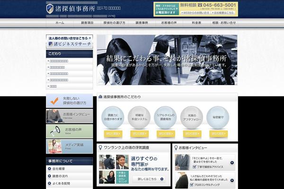The image size is (284, 189).
Task: Click the round arrow icon beside 会社概要
Action: point(49,169)
